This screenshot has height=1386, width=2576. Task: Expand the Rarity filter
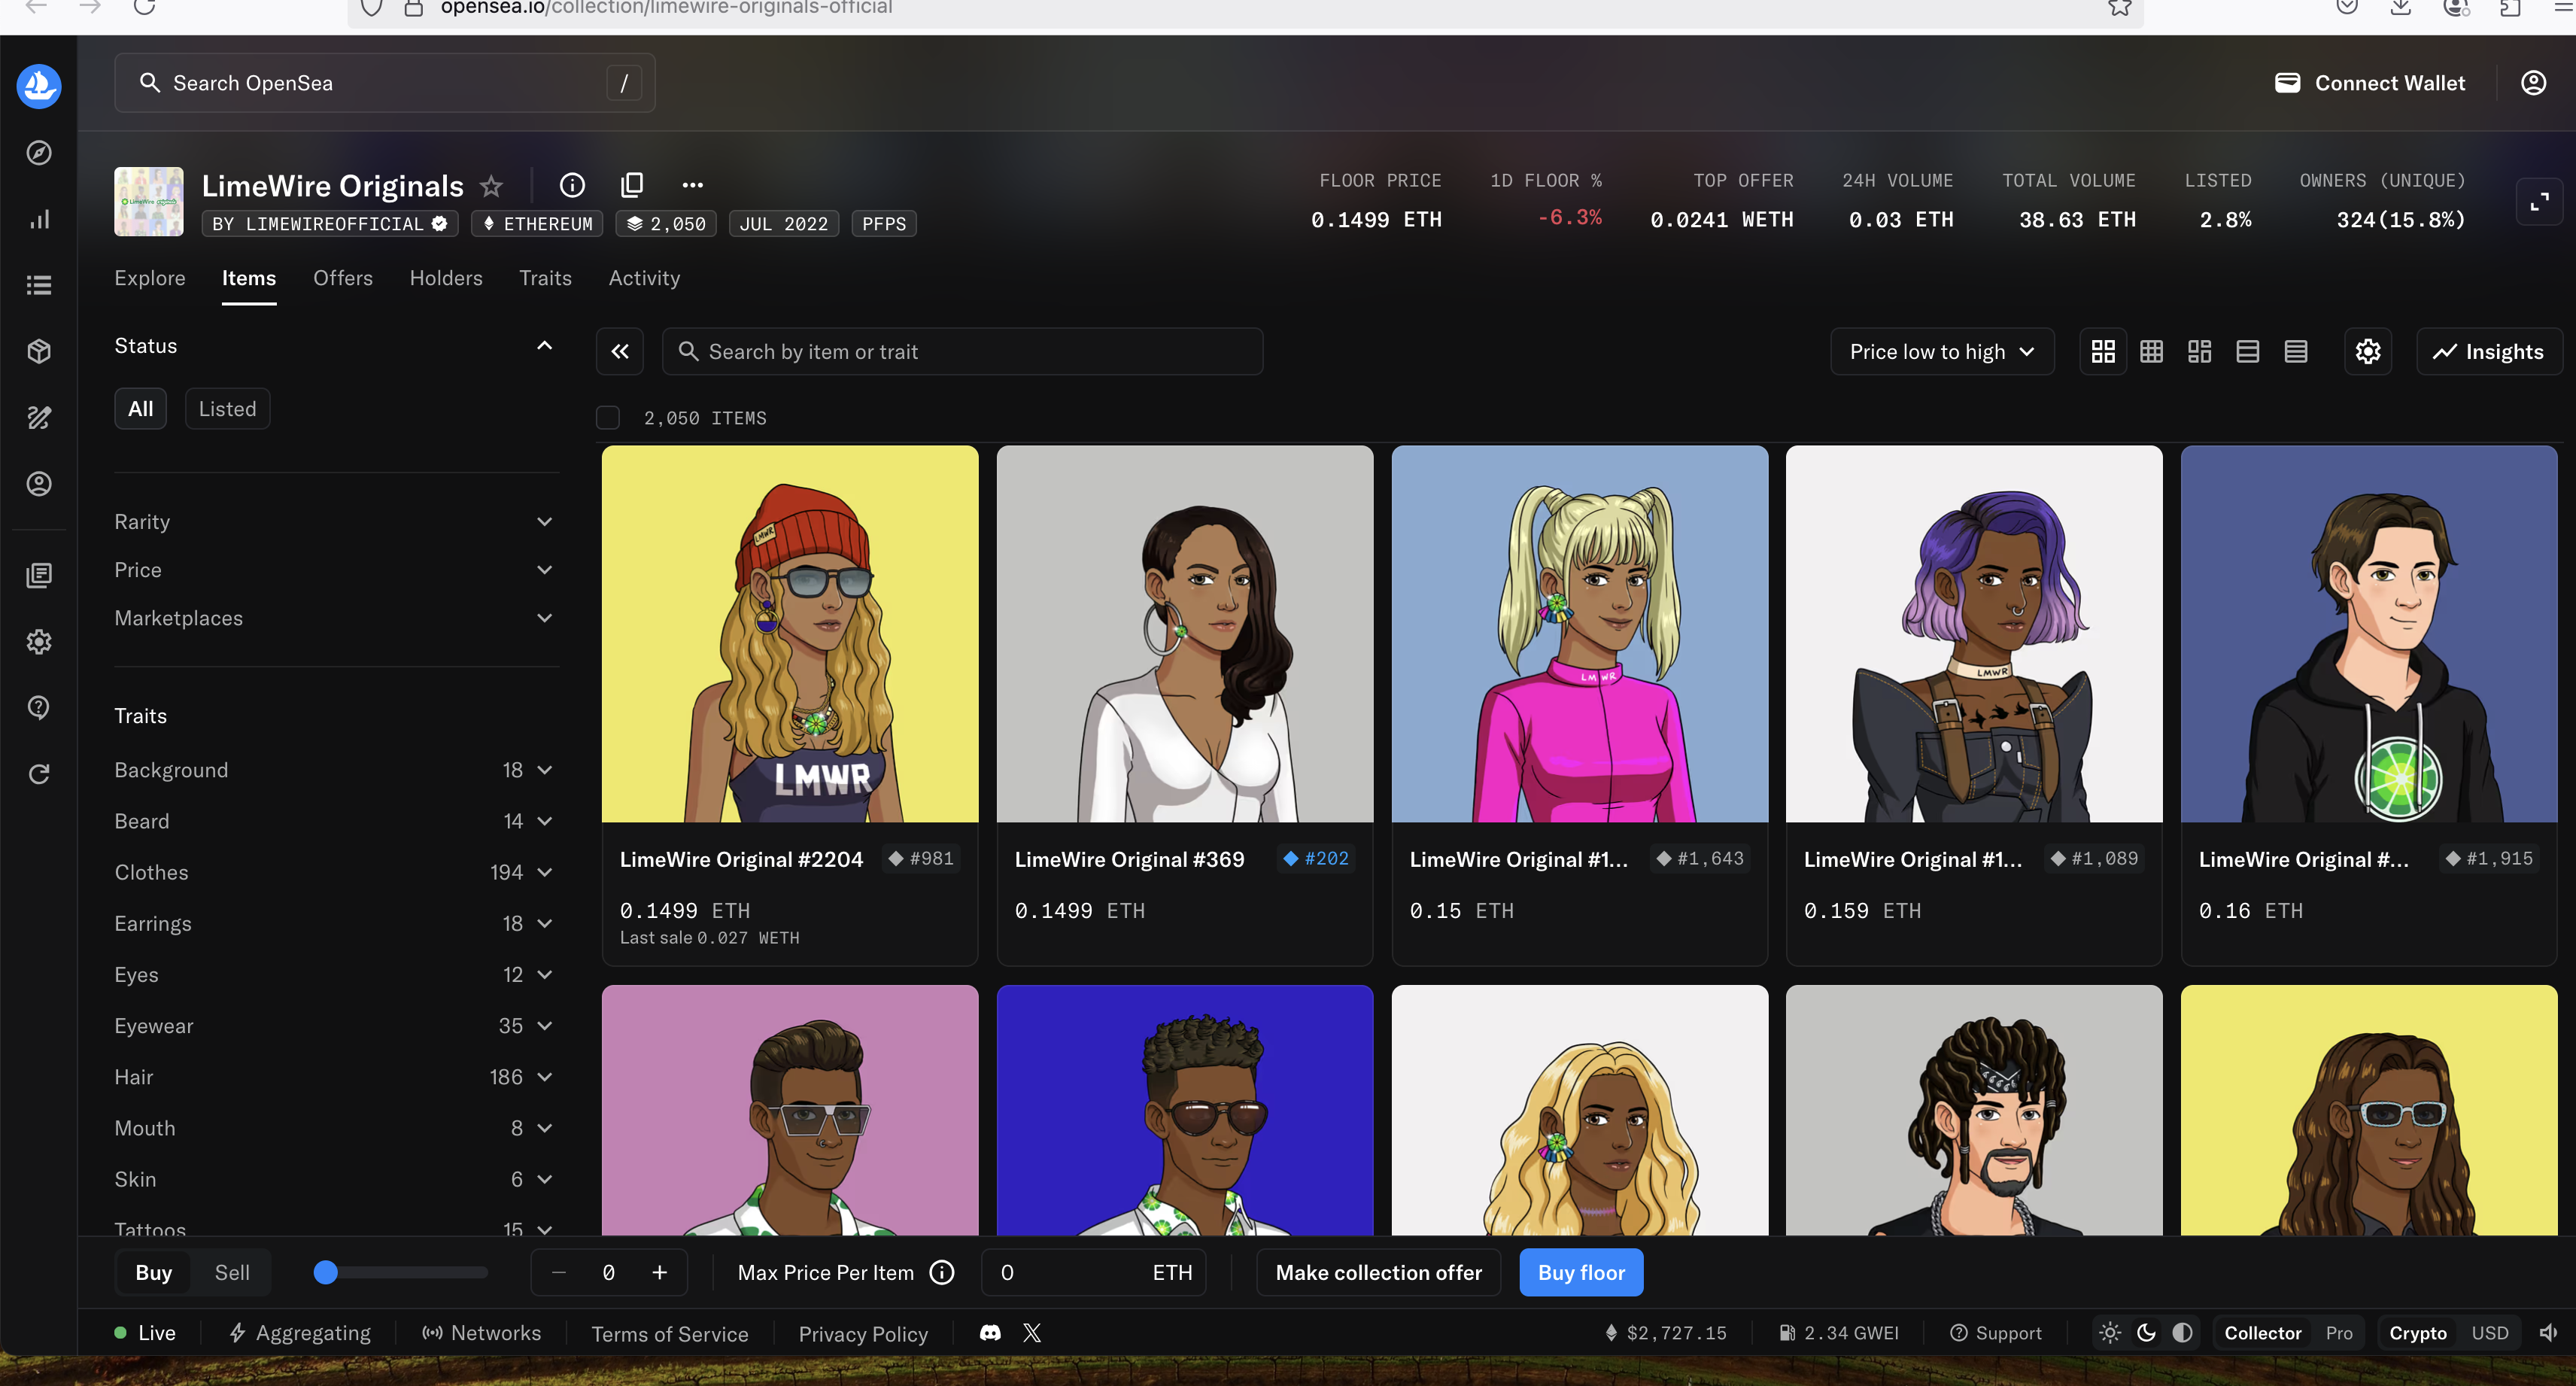coord(333,522)
